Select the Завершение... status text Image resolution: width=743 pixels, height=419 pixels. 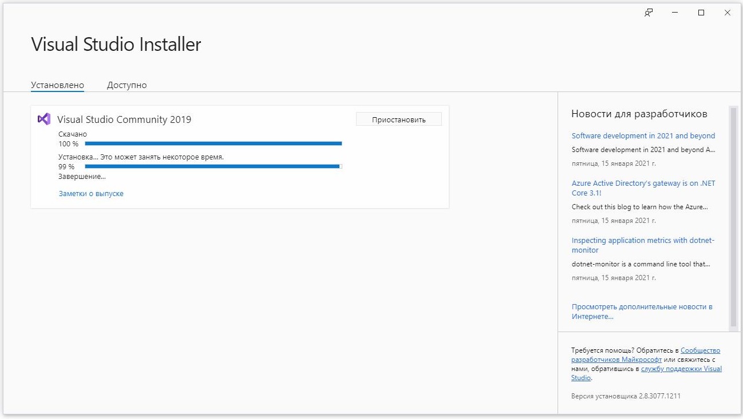[82, 177]
